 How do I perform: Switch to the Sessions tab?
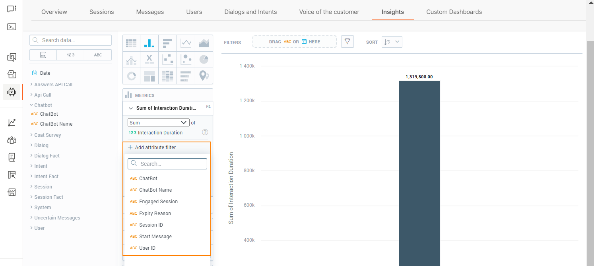(x=101, y=12)
